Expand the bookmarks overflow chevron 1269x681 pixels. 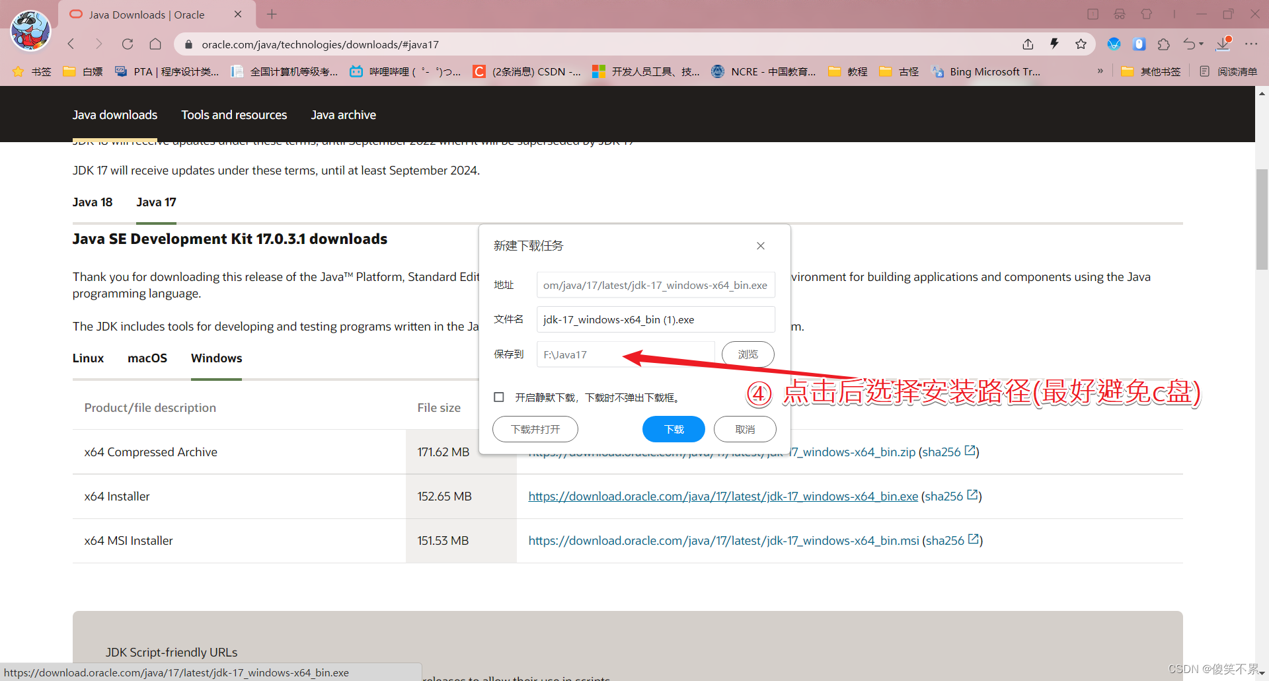pyautogui.click(x=1100, y=71)
